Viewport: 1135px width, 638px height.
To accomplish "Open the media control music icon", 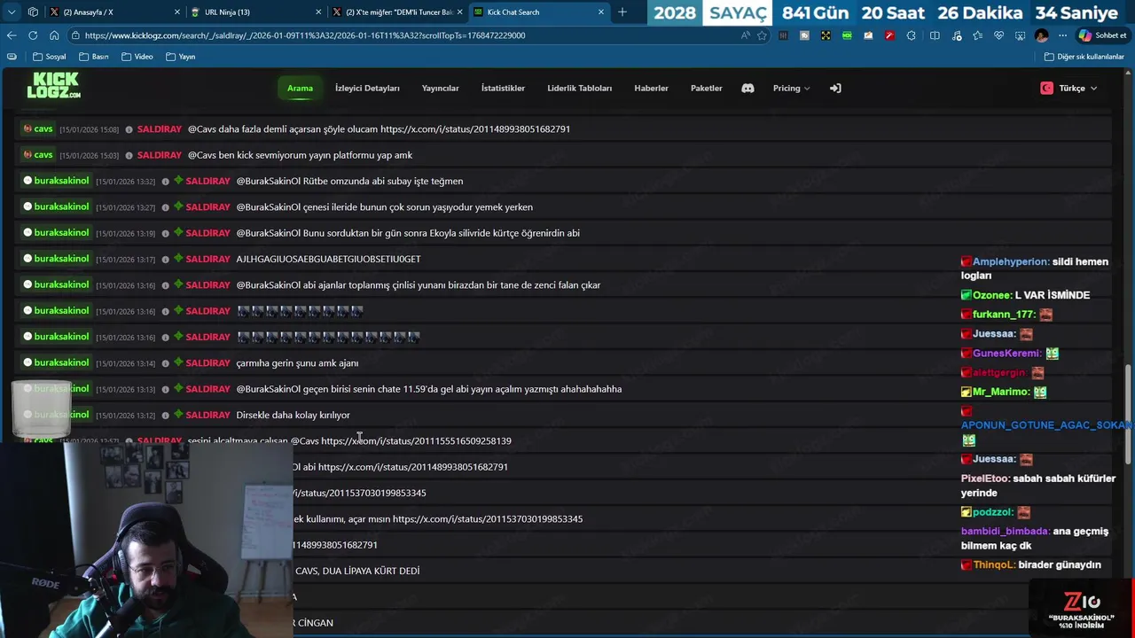I will point(956,35).
